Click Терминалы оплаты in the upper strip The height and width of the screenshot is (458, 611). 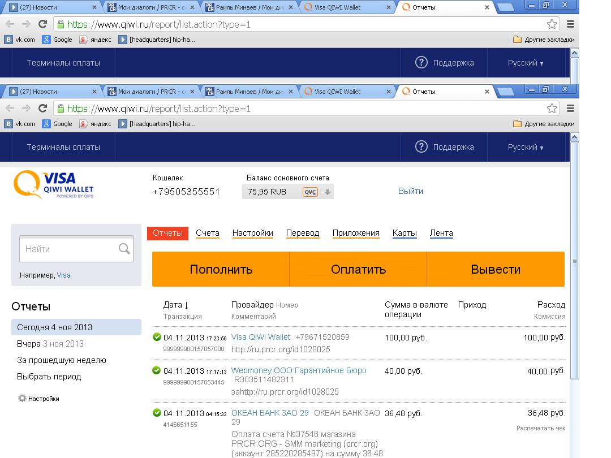click(63, 63)
